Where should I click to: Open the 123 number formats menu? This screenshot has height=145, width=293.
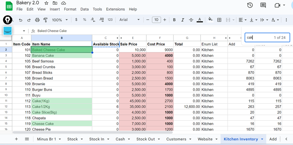click(x=110, y=20)
